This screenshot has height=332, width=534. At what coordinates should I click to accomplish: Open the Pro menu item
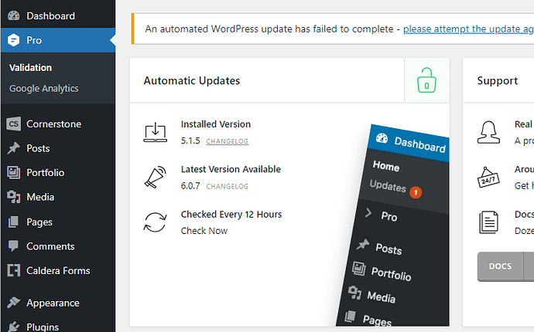(34, 40)
